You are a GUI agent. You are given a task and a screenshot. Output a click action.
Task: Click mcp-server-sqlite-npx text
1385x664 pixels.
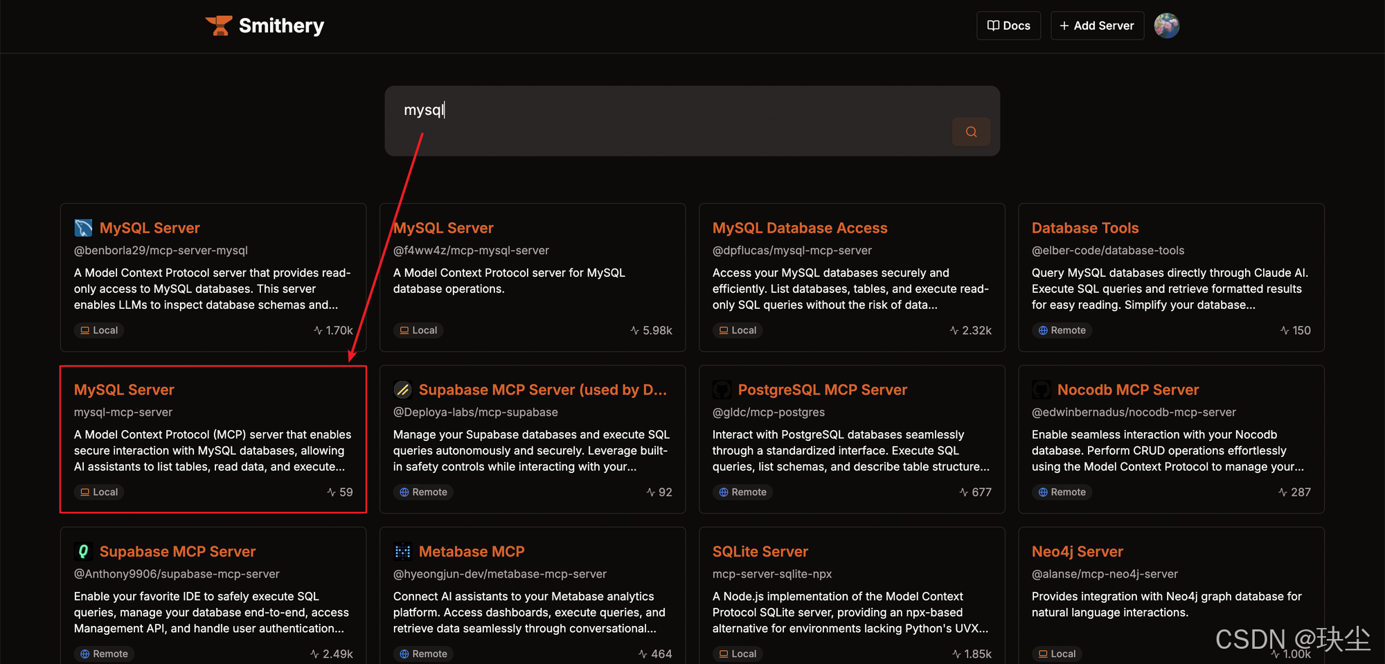tap(772, 574)
